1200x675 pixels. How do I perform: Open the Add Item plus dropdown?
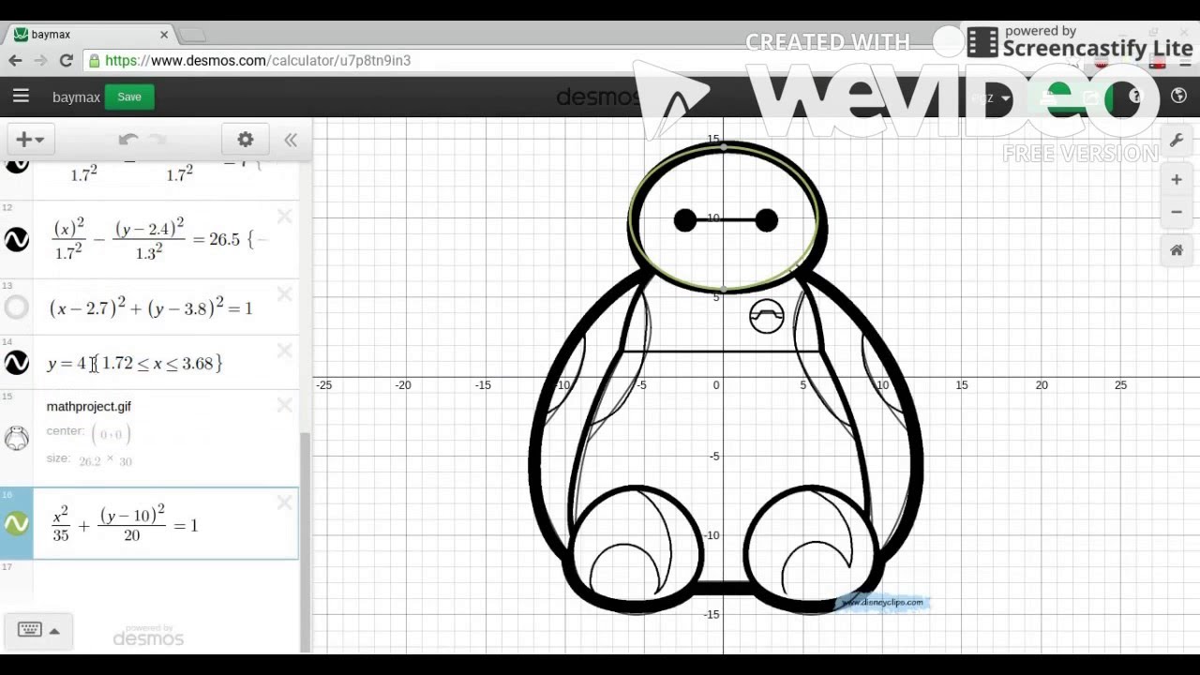[x=31, y=140]
